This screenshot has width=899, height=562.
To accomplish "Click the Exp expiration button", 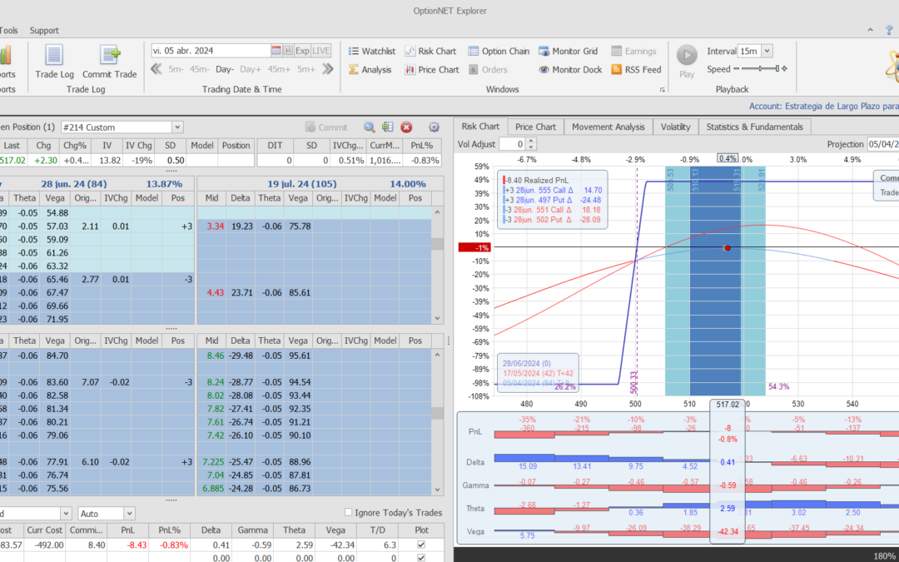I will pos(302,51).
